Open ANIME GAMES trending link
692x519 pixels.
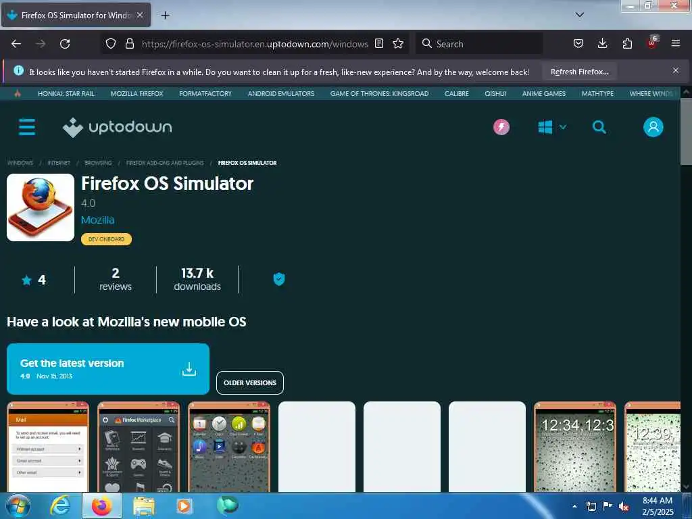click(544, 93)
